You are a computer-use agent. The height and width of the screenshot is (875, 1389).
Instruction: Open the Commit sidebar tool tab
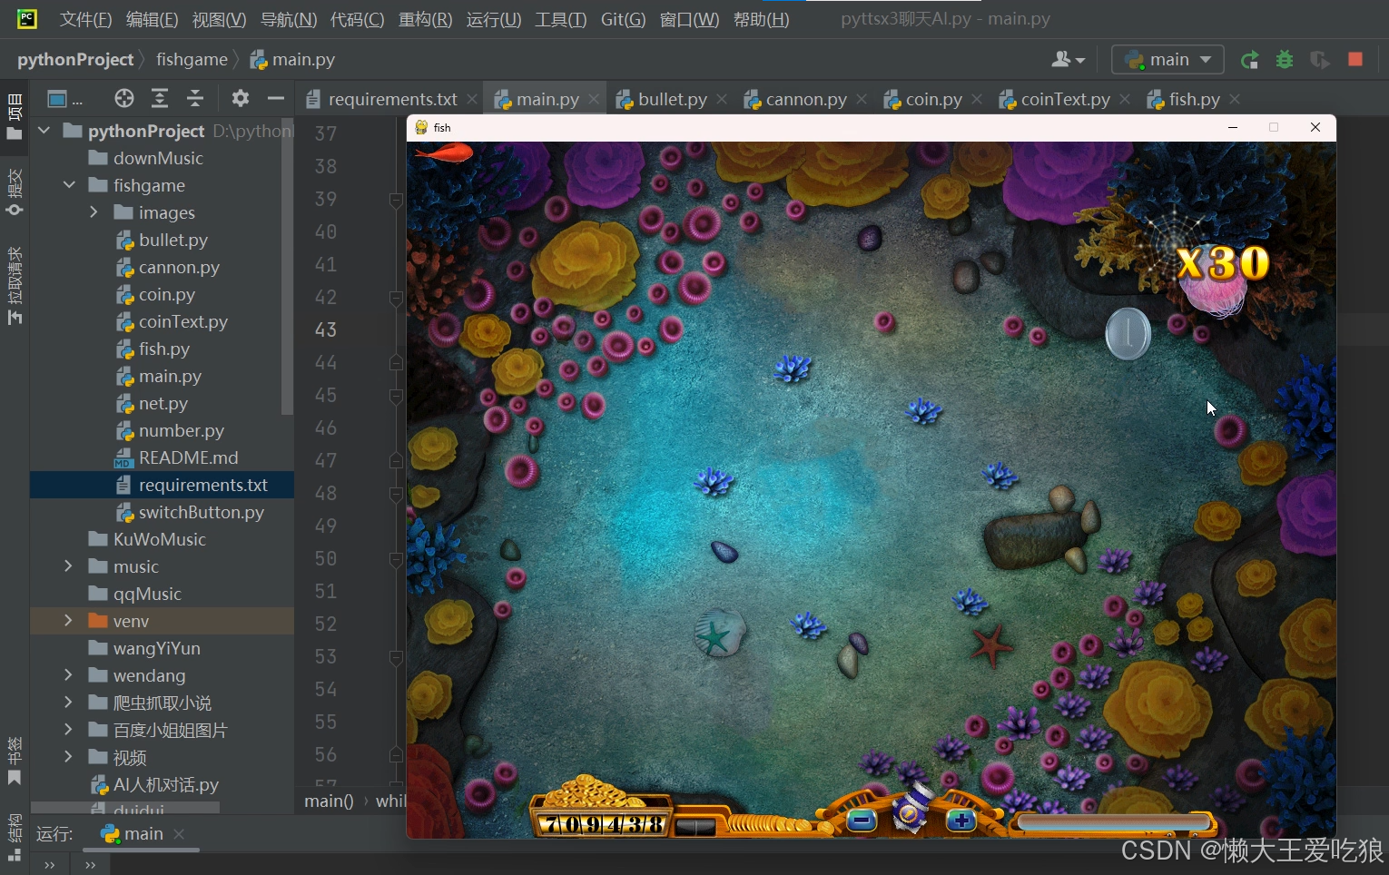point(15,191)
